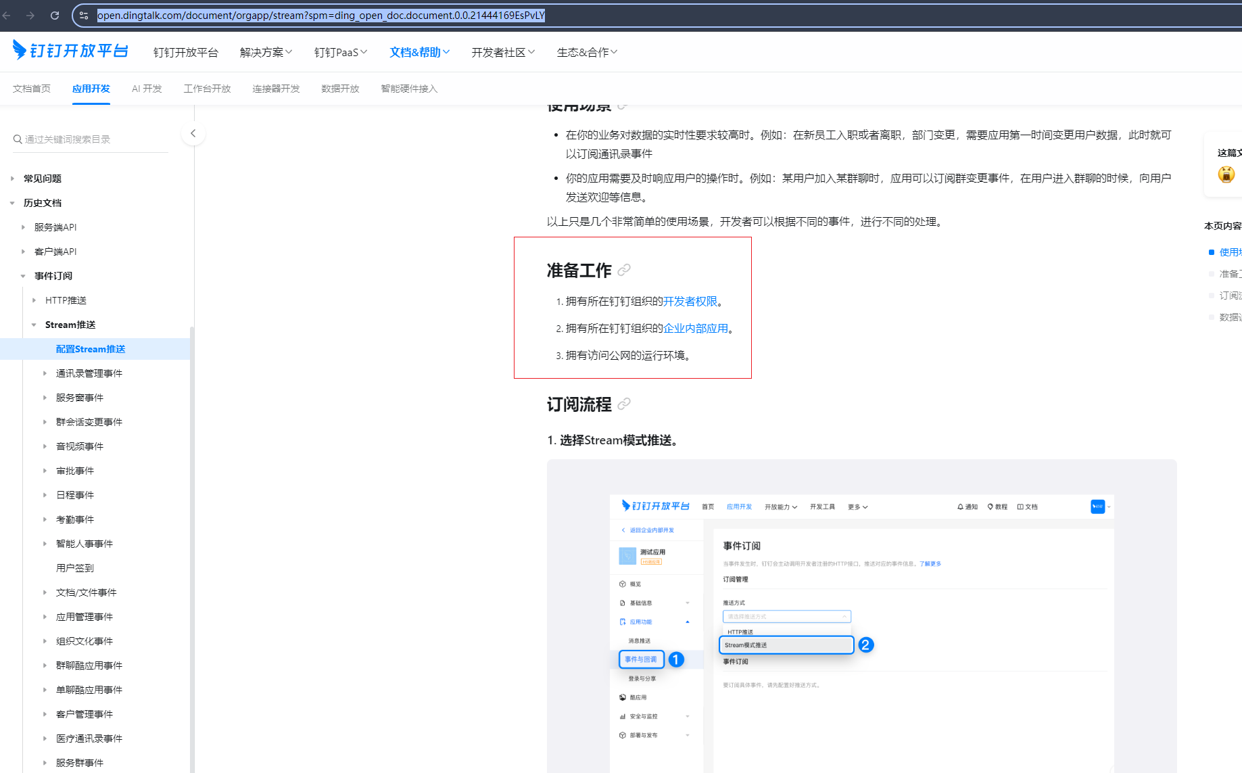Jump to 数据 section in the page outline
The width and height of the screenshot is (1242, 773).
(x=1230, y=317)
